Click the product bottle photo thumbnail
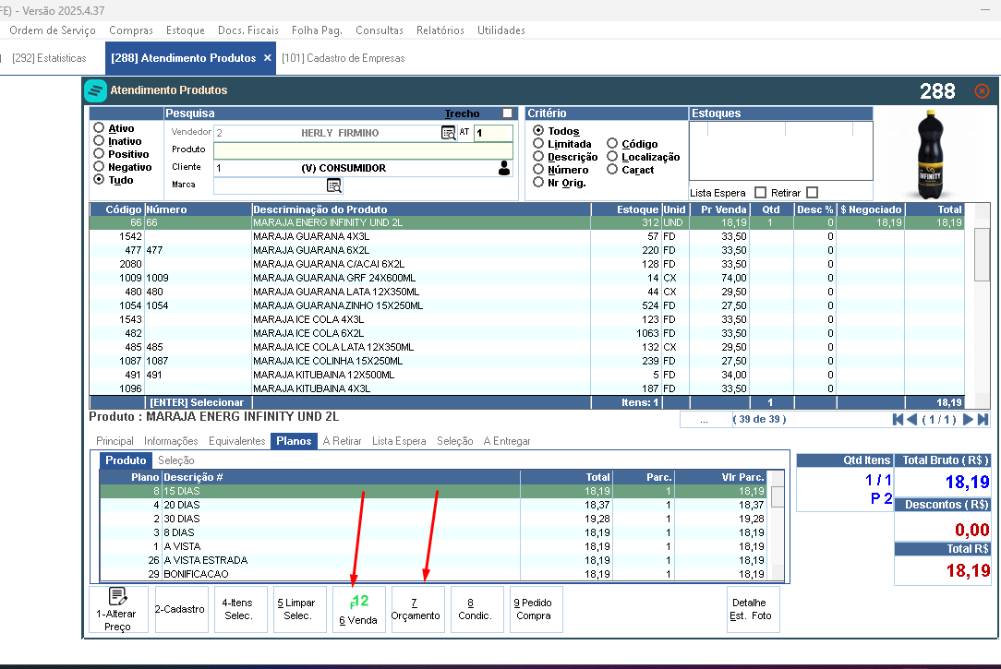This screenshot has height=669, width=1001. pos(930,154)
